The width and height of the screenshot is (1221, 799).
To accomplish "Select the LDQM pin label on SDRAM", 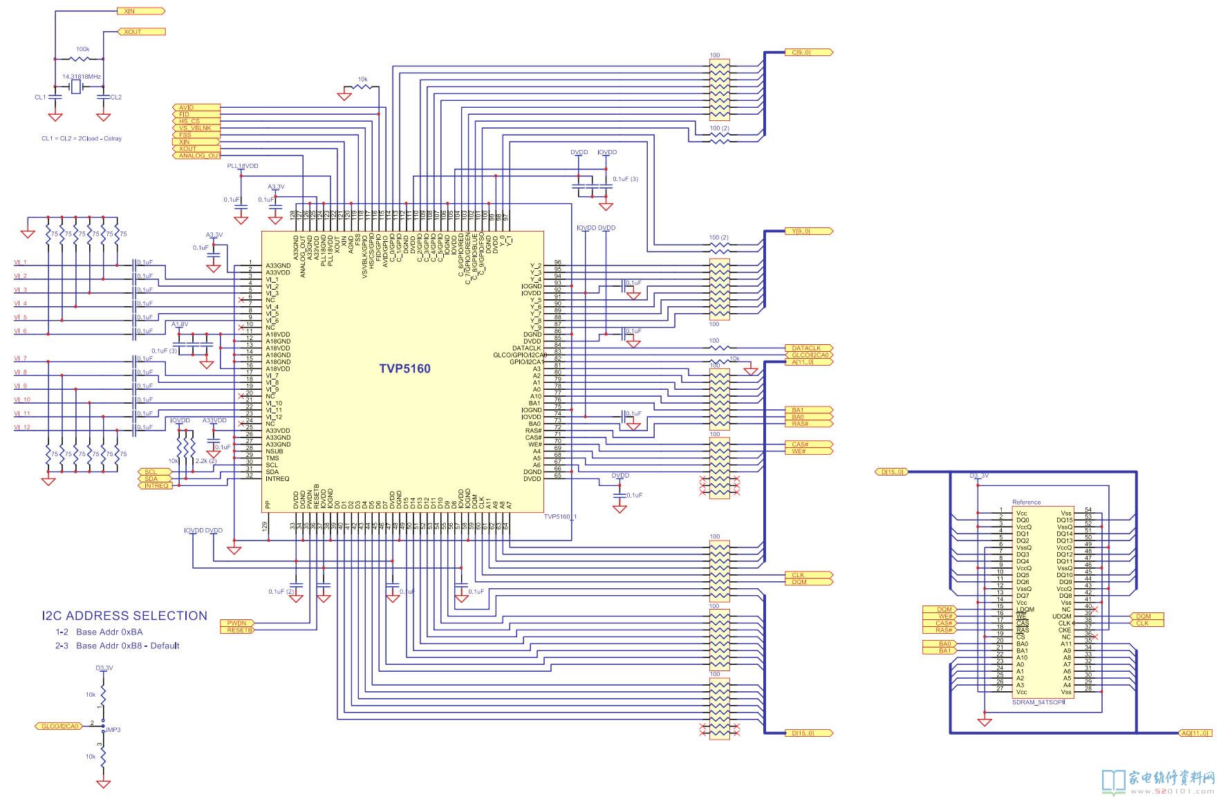I will click(1025, 609).
